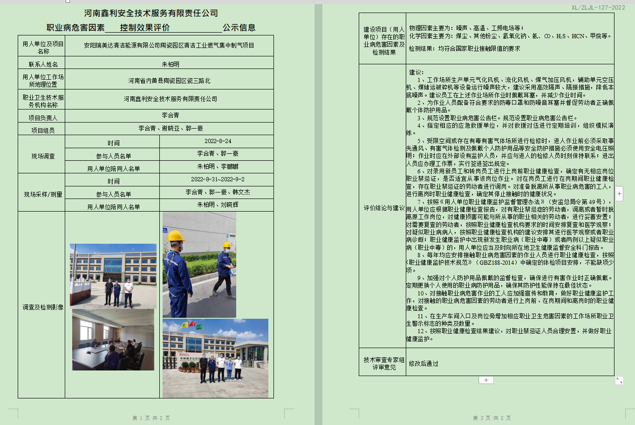Click the cell 李合青、郭一豪、韩文杰

(218, 192)
